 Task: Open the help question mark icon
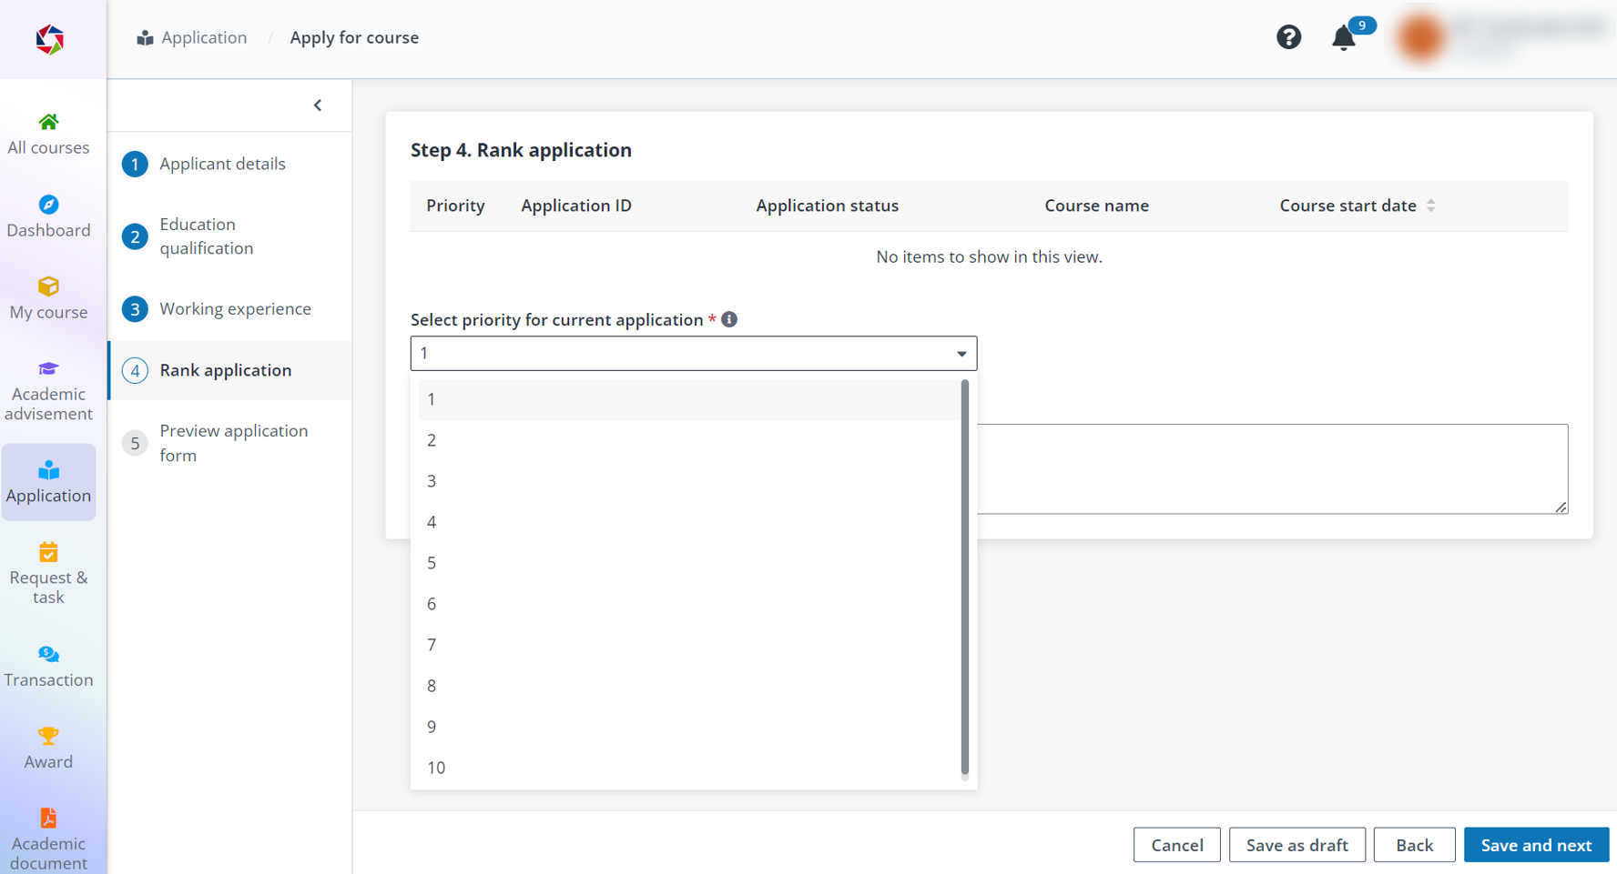[x=1288, y=37]
